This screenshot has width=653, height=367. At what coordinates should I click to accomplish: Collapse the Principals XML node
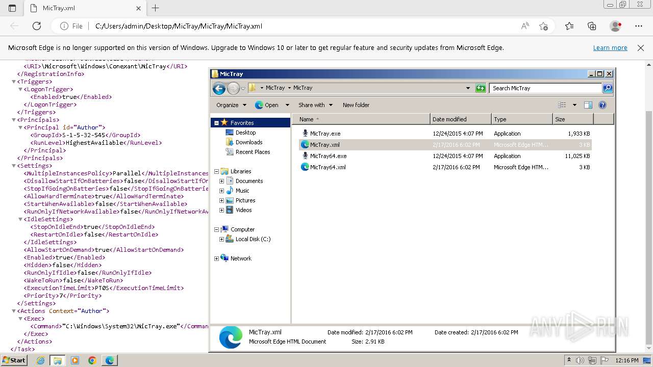[14, 120]
